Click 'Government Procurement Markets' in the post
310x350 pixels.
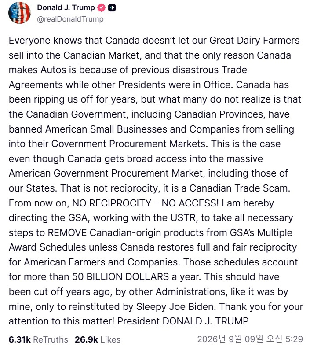point(128,144)
